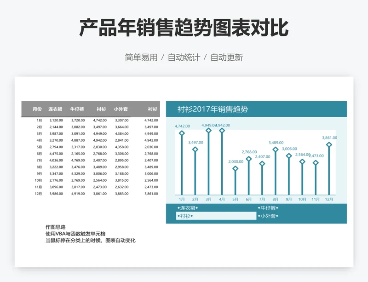Screen dimensions: 368x282
Task: Click the 月份 column header
Action: click(x=37, y=109)
